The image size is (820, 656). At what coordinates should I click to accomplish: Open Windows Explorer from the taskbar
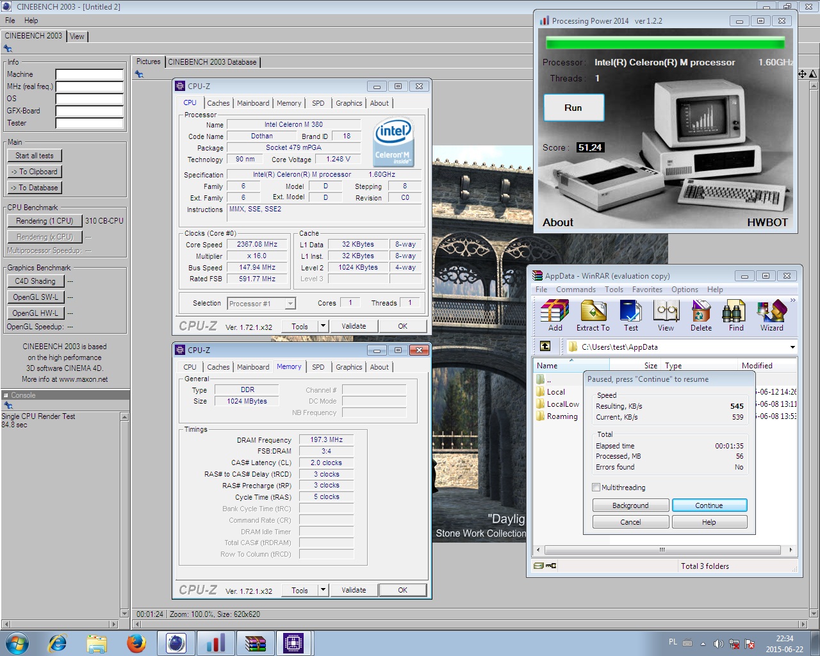pyautogui.click(x=97, y=643)
